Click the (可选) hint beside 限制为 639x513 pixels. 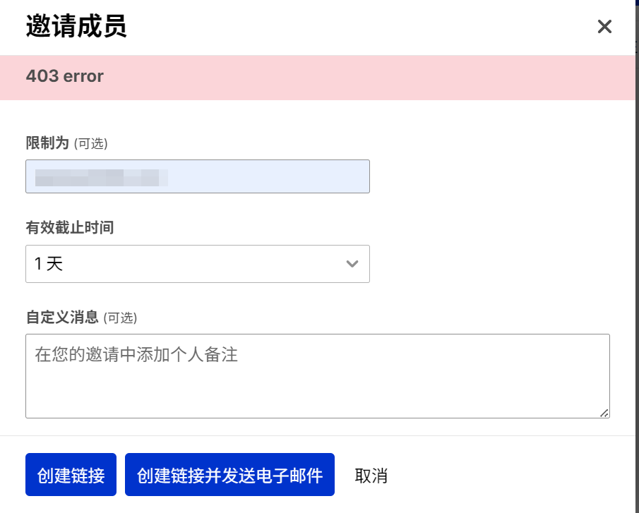click(91, 143)
